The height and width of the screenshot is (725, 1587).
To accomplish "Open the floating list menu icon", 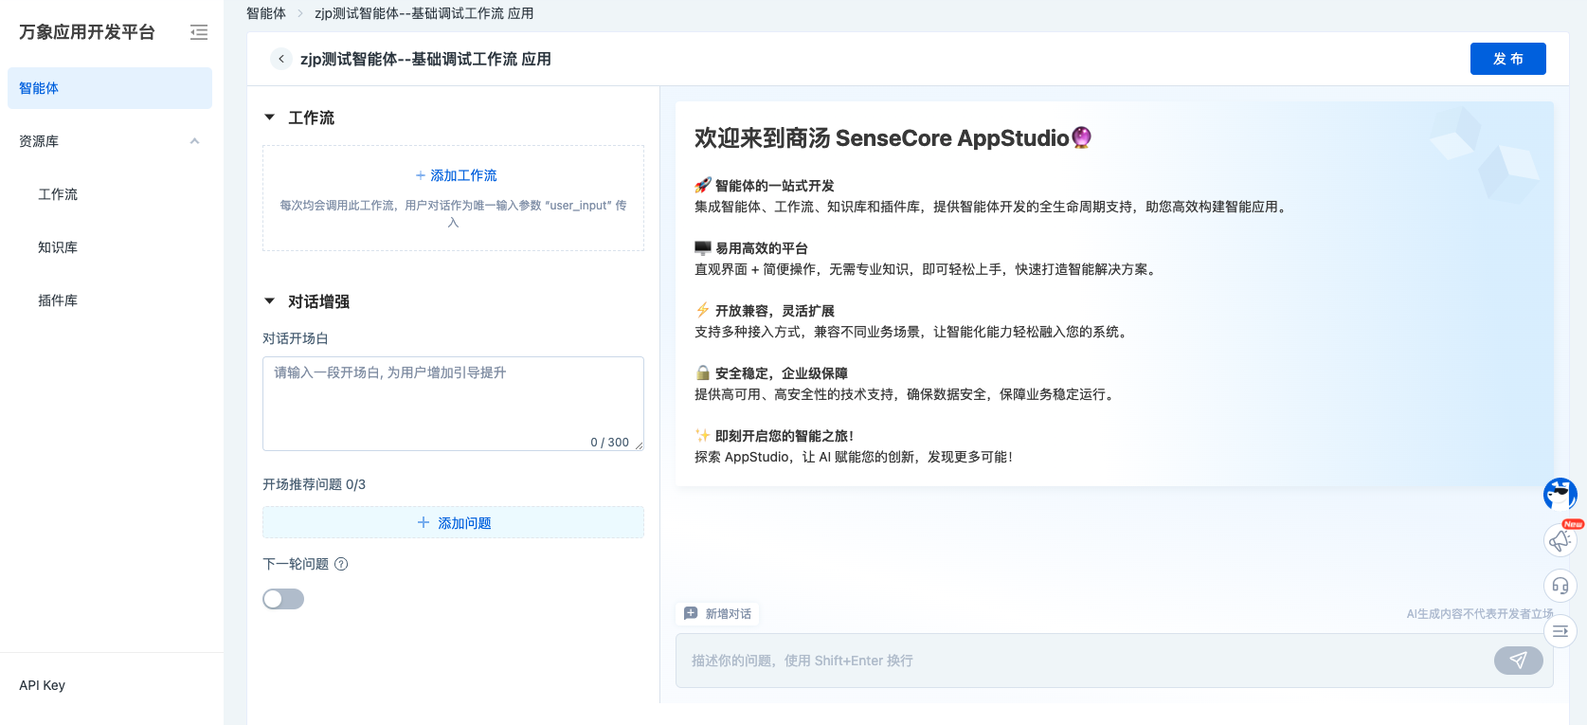I will (x=1560, y=631).
